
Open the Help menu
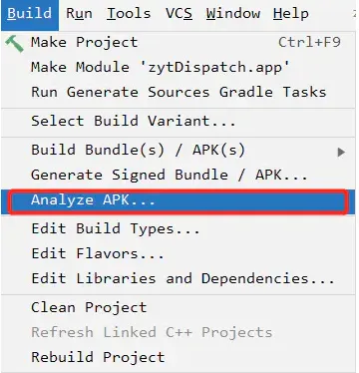coord(291,14)
